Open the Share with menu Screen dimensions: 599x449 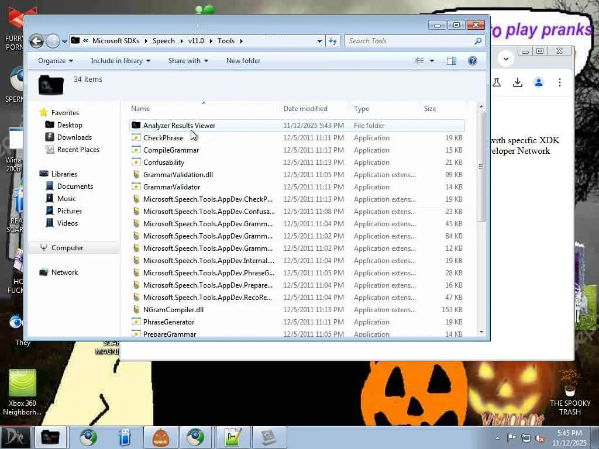tap(188, 61)
